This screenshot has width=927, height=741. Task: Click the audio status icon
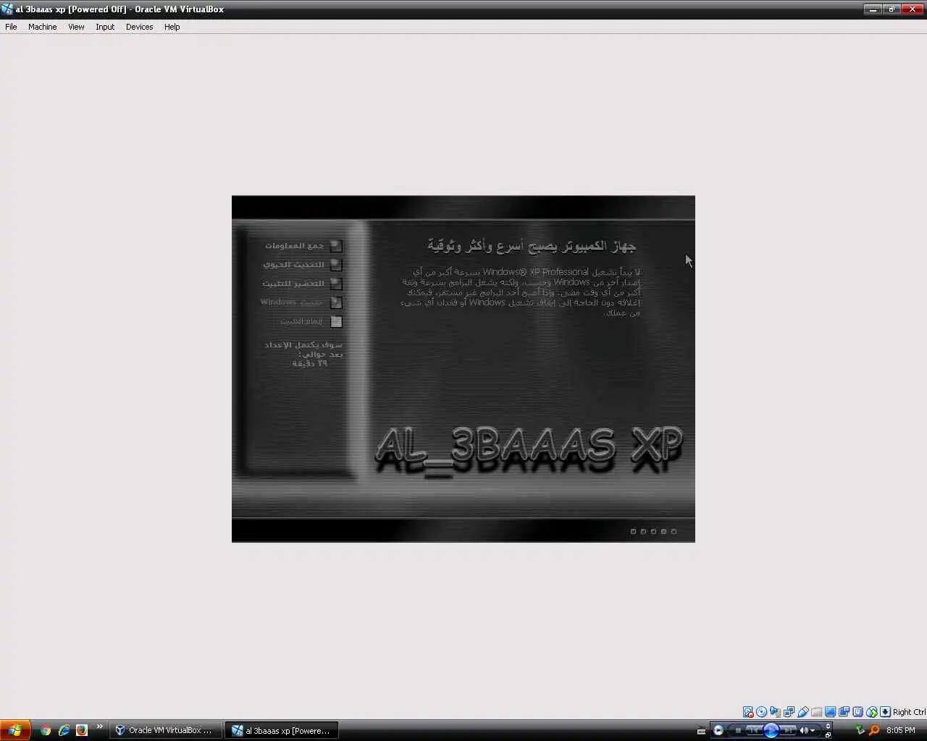[x=775, y=712]
